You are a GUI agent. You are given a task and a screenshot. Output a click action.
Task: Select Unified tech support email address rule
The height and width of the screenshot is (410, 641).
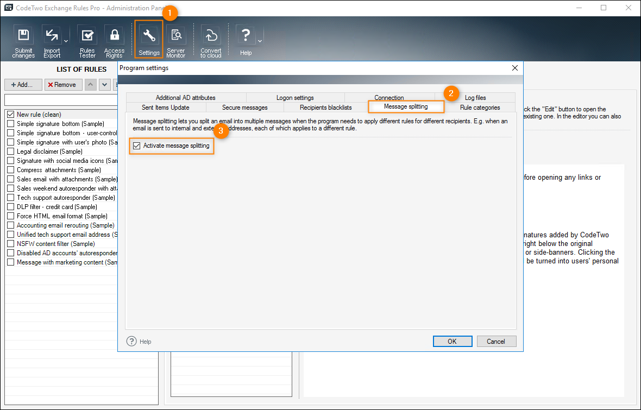pyautogui.click(x=67, y=235)
